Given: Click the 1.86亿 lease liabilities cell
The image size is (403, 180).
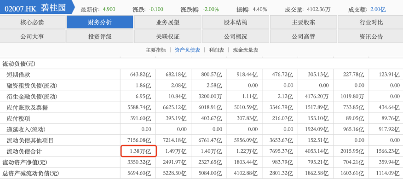Looking at the screenshot, I should [x=143, y=86].
